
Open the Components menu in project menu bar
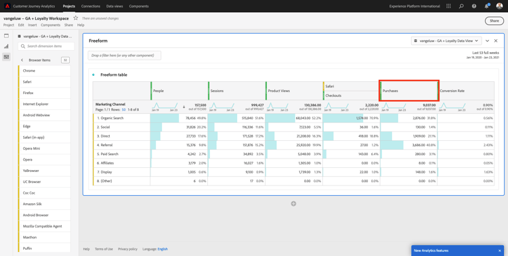[x=51, y=25]
